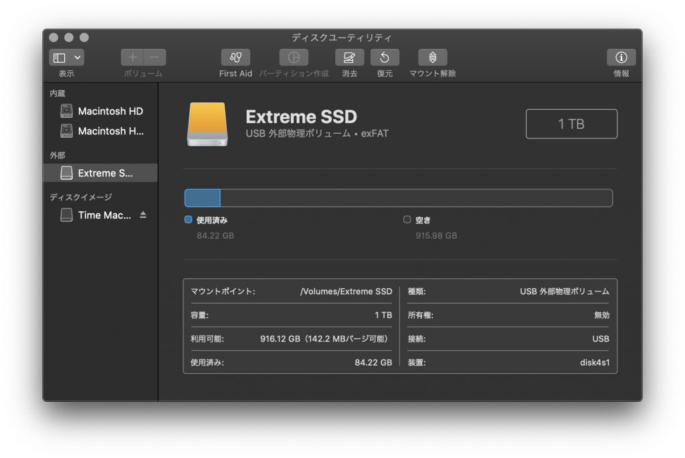Click the free-space portion of the usage bar
The width and height of the screenshot is (685, 458).
tap(416, 198)
